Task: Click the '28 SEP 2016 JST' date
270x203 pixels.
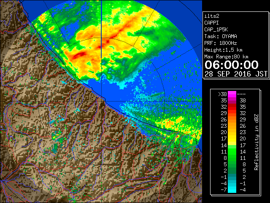Action: point(236,74)
